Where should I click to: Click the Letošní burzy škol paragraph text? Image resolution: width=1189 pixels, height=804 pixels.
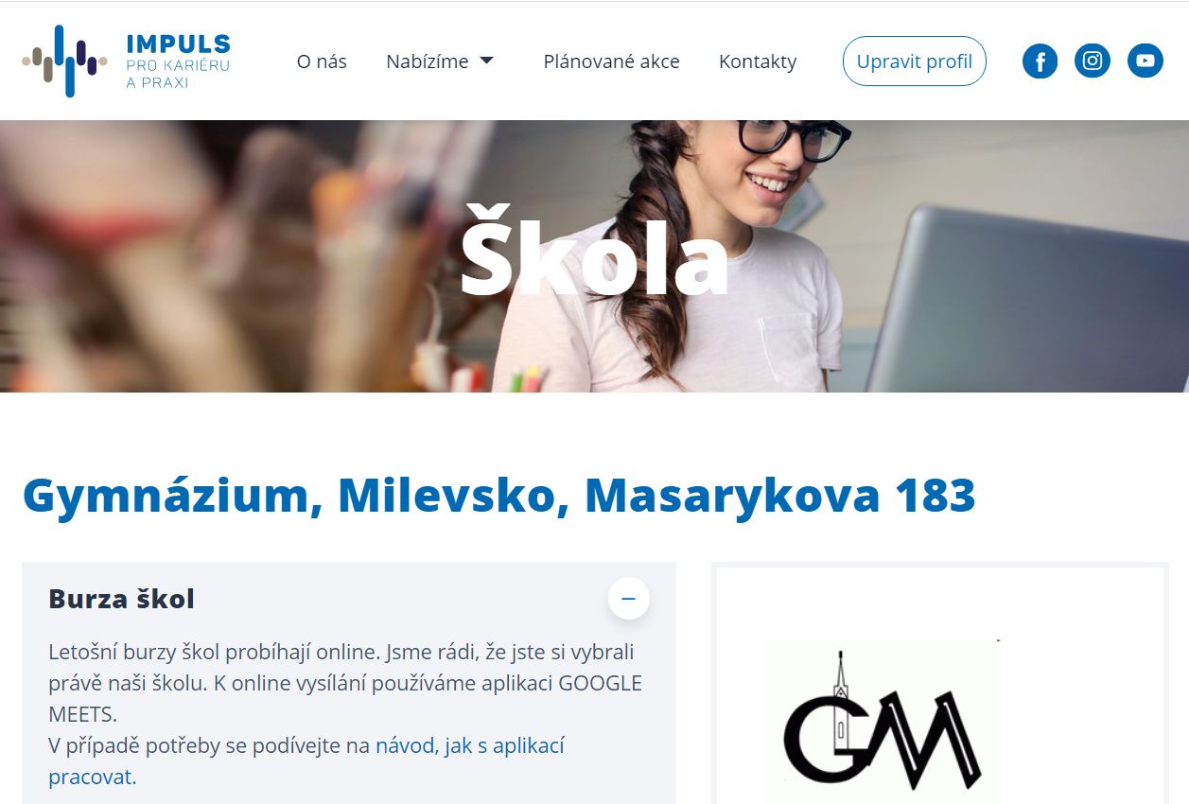coord(345,683)
